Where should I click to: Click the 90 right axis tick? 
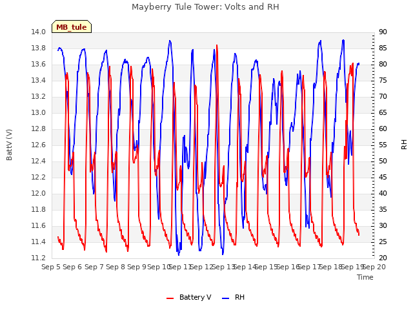pyautogui.click(x=383, y=32)
